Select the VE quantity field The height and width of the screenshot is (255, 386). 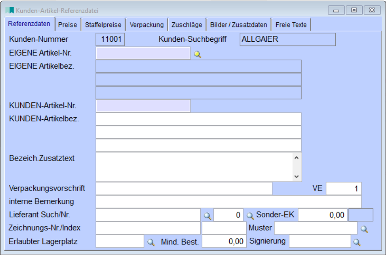(343, 189)
